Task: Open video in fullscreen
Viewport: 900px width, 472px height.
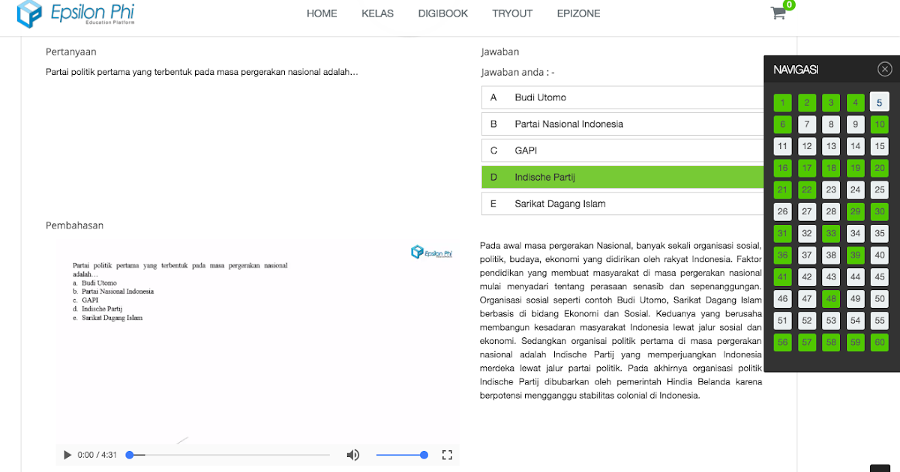Action: (447, 455)
